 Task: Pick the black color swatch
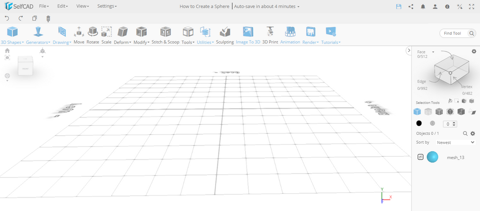click(x=419, y=124)
